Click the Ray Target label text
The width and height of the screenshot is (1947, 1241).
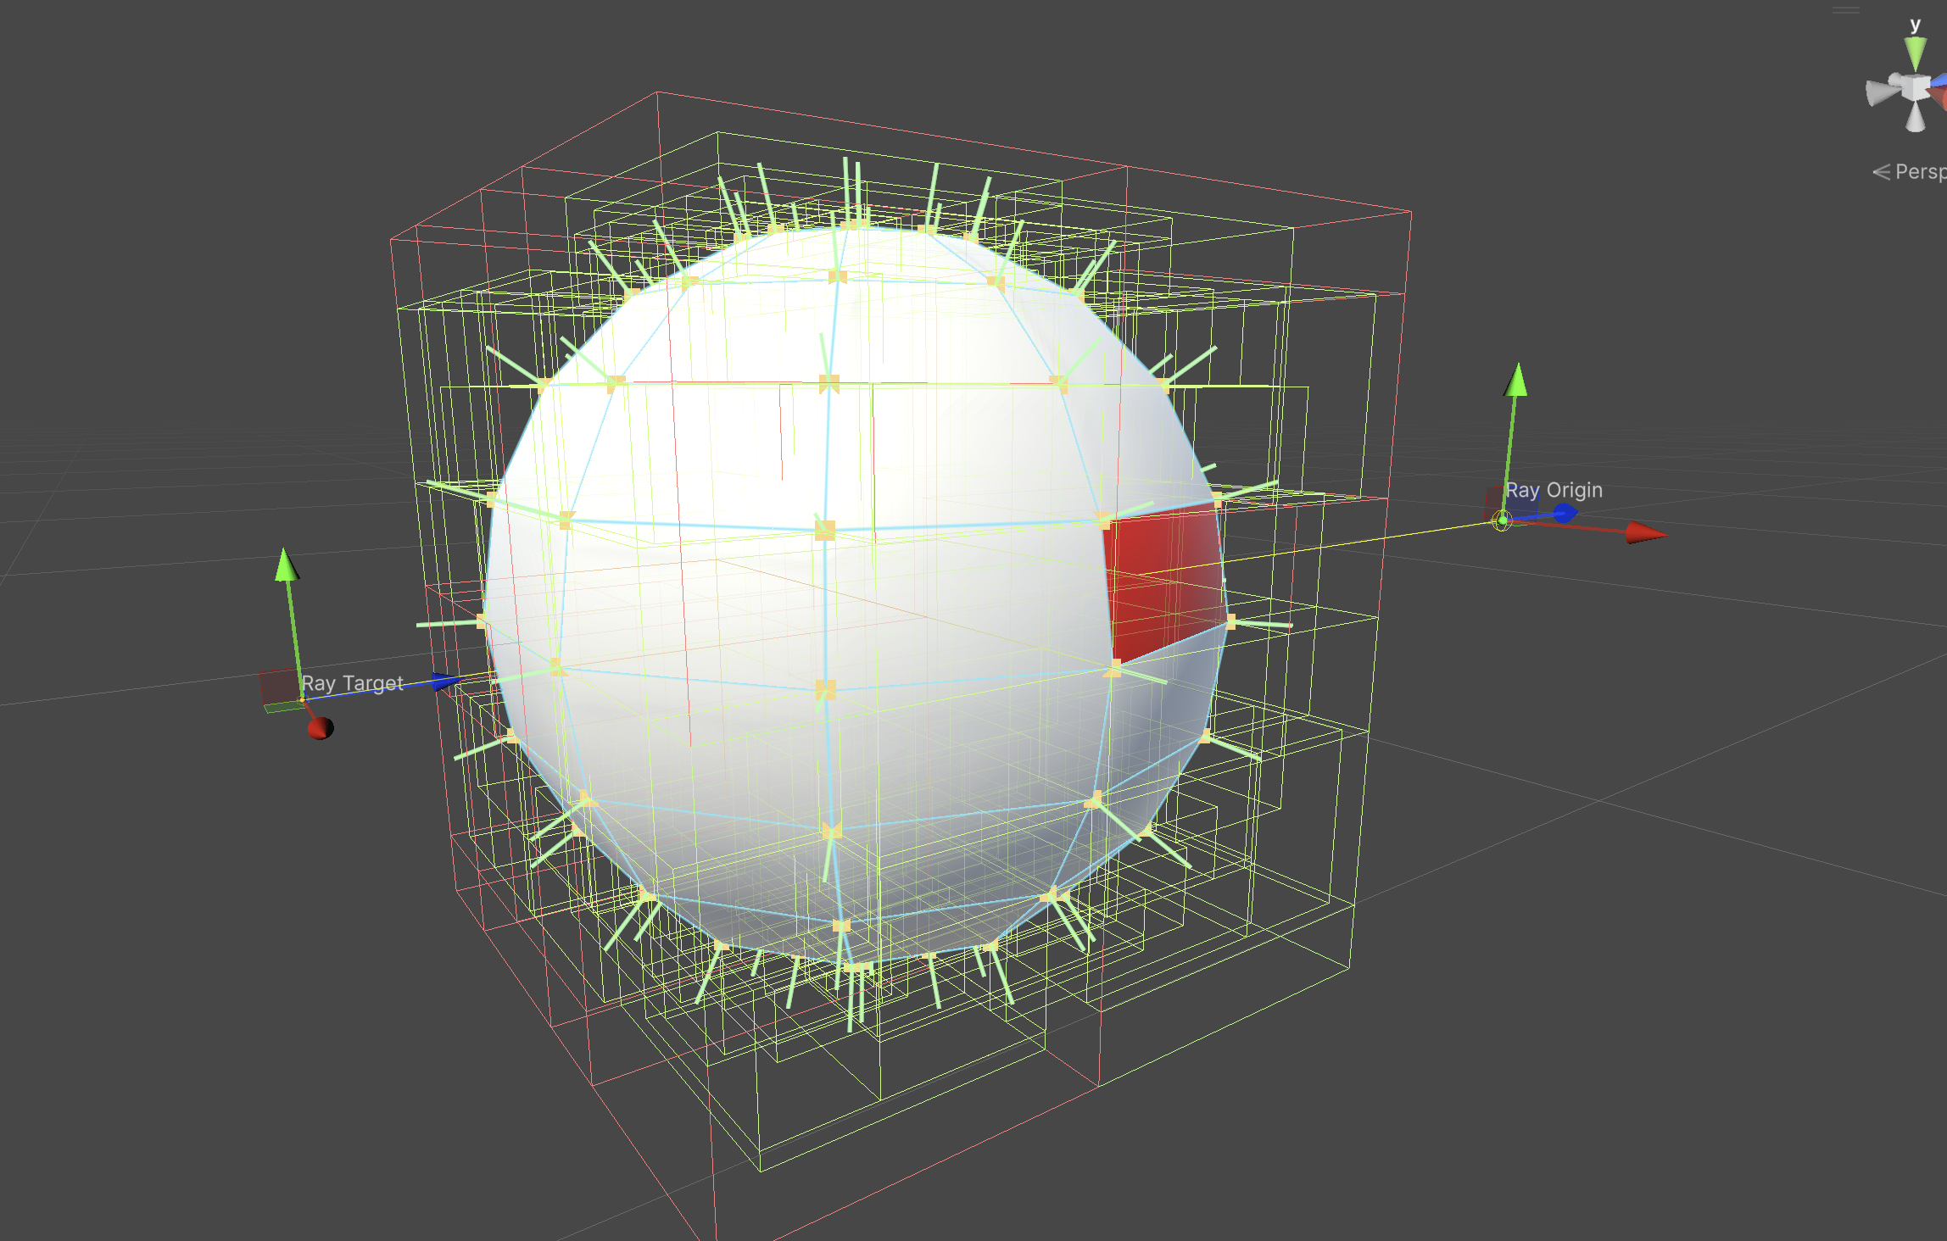click(352, 683)
